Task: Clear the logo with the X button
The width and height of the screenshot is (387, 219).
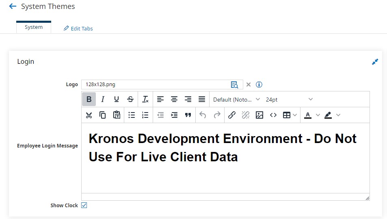Action: click(x=249, y=85)
